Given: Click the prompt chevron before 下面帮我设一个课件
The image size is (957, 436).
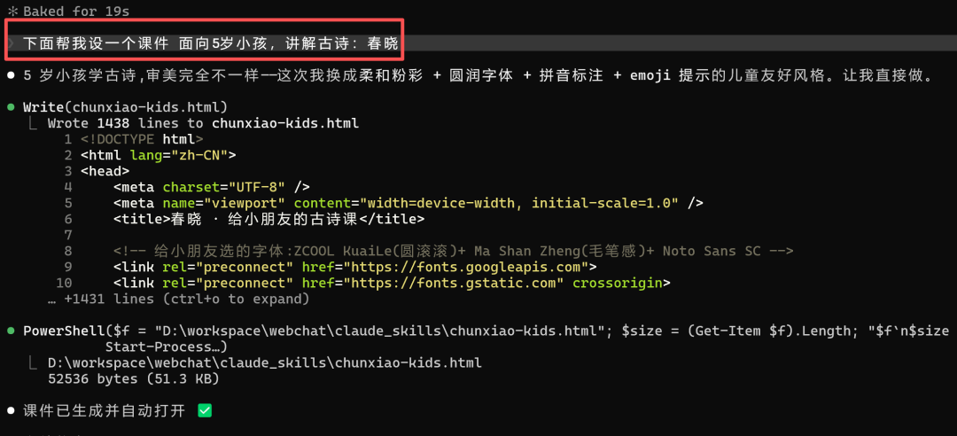Looking at the screenshot, I should tap(11, 43).
